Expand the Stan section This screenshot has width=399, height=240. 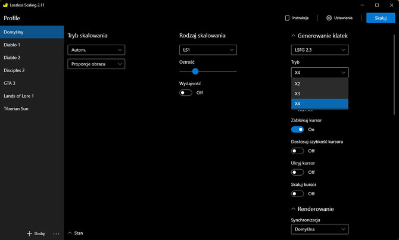[76, 233]
